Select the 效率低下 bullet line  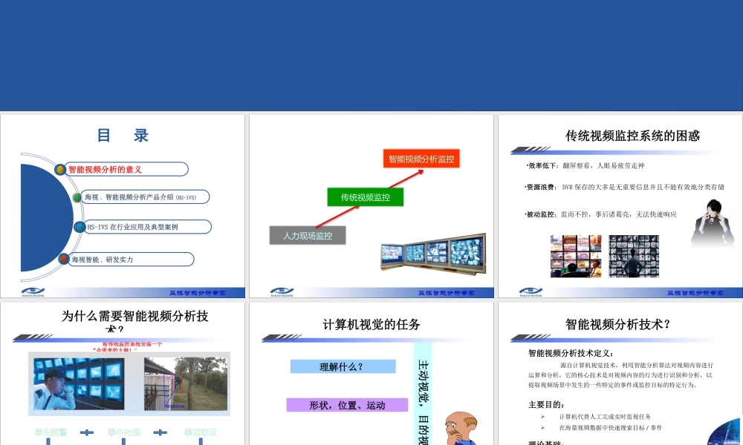click(585, 165)
